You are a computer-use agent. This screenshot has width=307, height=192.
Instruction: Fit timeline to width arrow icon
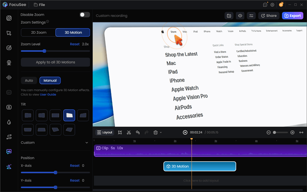[301, 132]
